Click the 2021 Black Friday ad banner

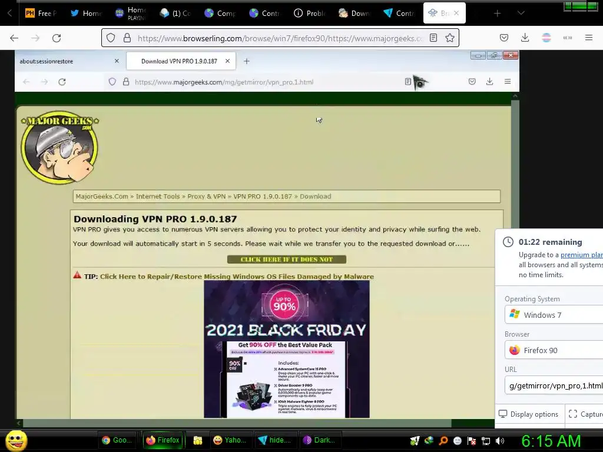287,349
